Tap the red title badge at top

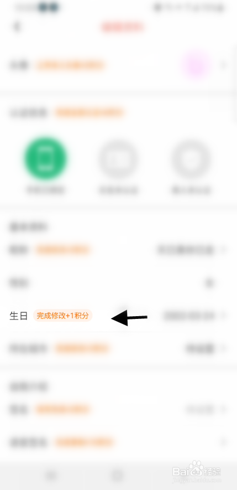coord(123,27)
